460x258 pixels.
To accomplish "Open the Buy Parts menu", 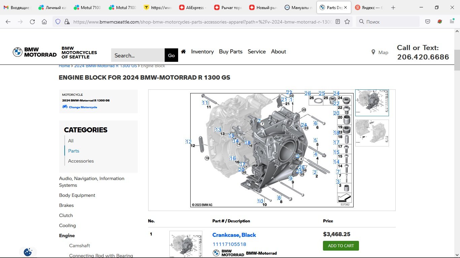I will pyautogui.click(x=231, y=52).
